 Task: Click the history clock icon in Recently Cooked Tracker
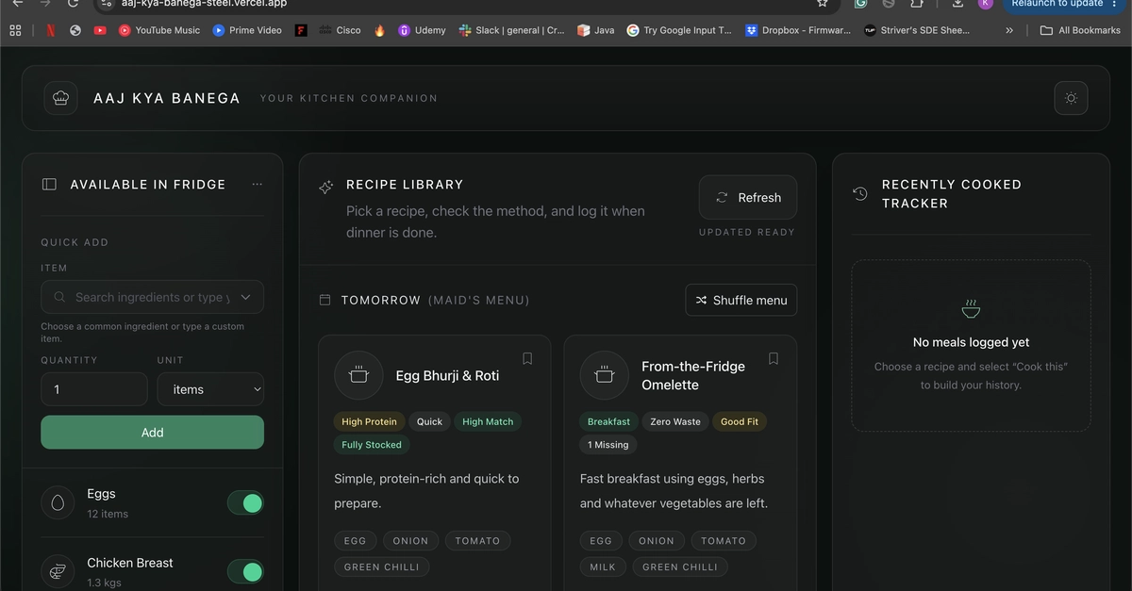tap(859, 193)
